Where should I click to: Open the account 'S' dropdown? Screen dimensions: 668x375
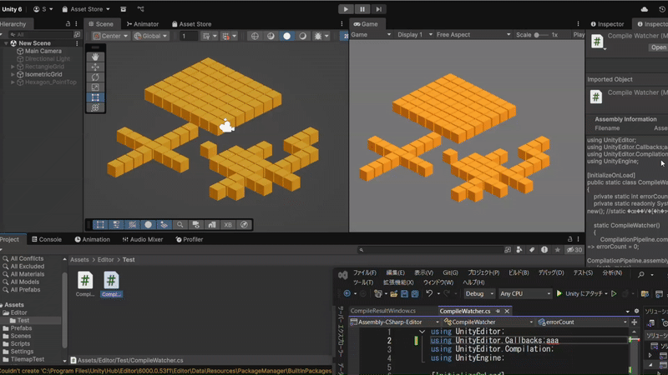click(43, 9)
